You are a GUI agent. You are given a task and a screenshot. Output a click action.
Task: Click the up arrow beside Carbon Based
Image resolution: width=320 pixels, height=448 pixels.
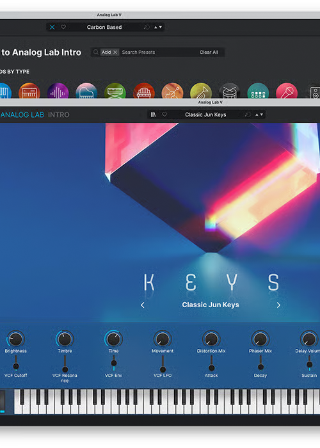pyautogui.click(x=156, y=27)
